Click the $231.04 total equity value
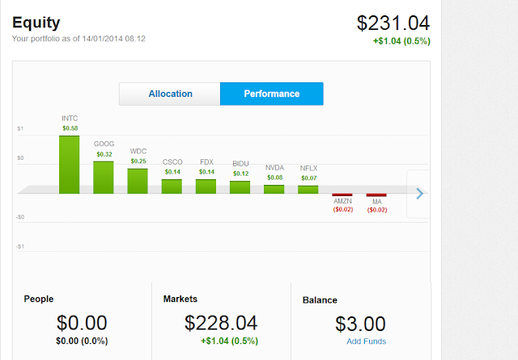 [x=393, y=23]
